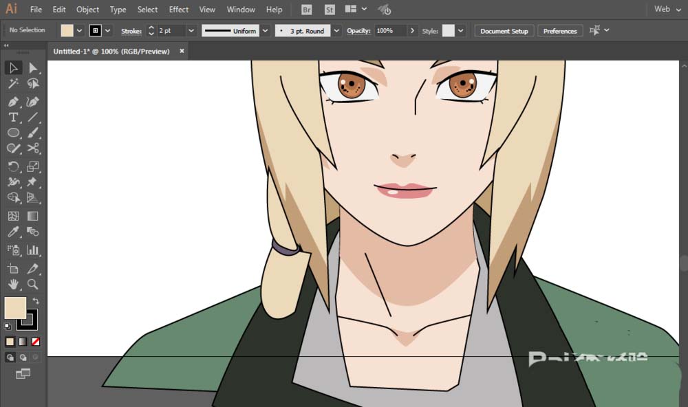688x407 pixels.
Task: Select the Gradient tool in the toolbox
Action: tap(33, 216)
